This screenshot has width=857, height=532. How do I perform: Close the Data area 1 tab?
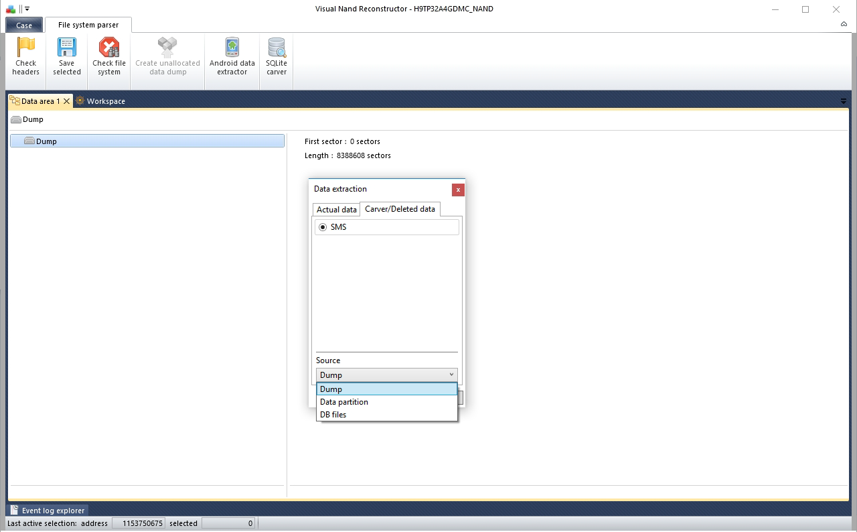click(66, 101)
